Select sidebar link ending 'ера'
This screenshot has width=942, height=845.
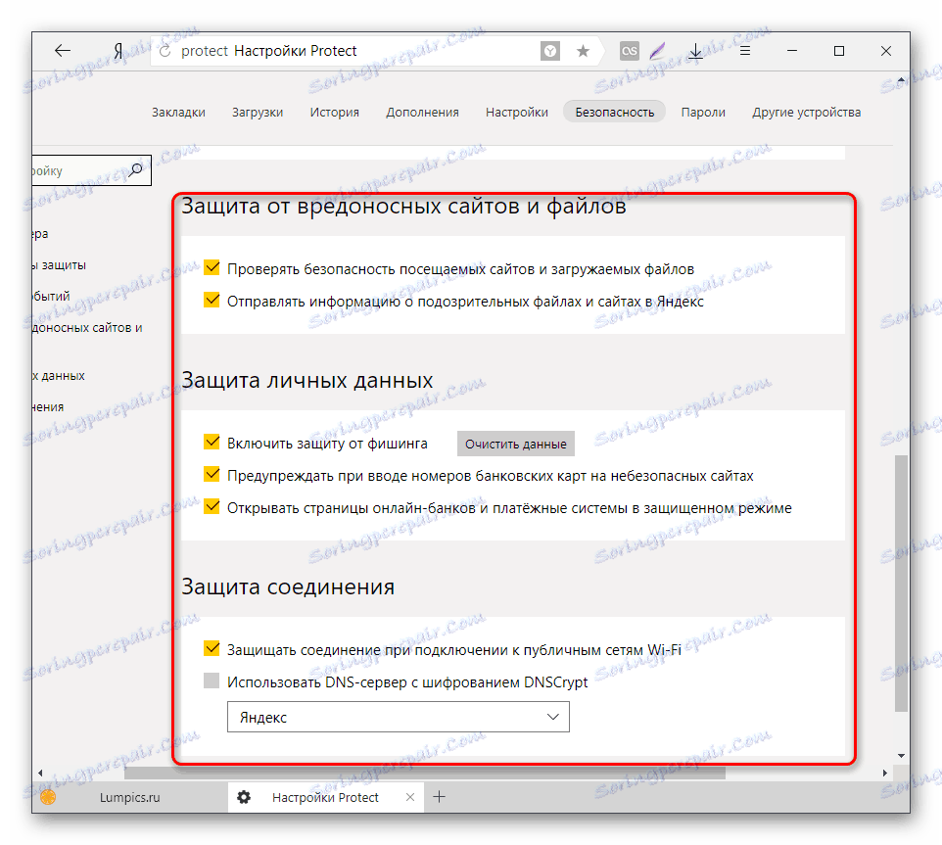[41, 234]
